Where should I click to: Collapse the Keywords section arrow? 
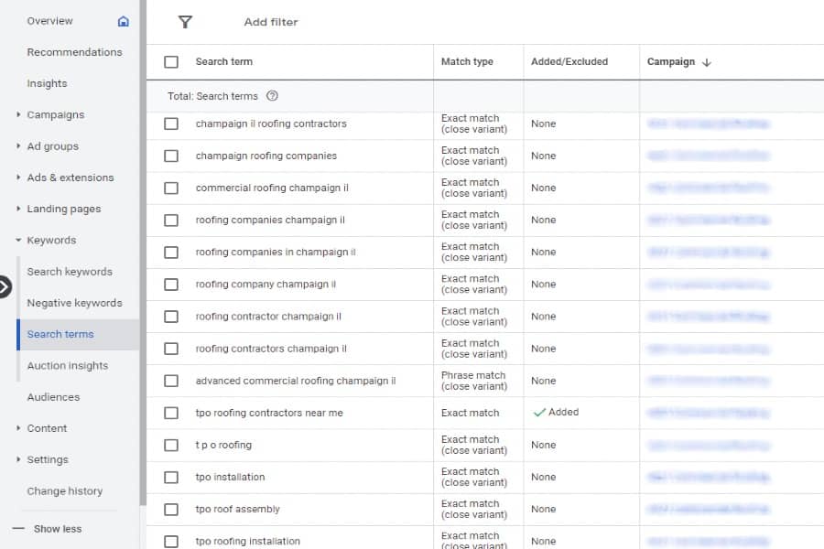18,240
